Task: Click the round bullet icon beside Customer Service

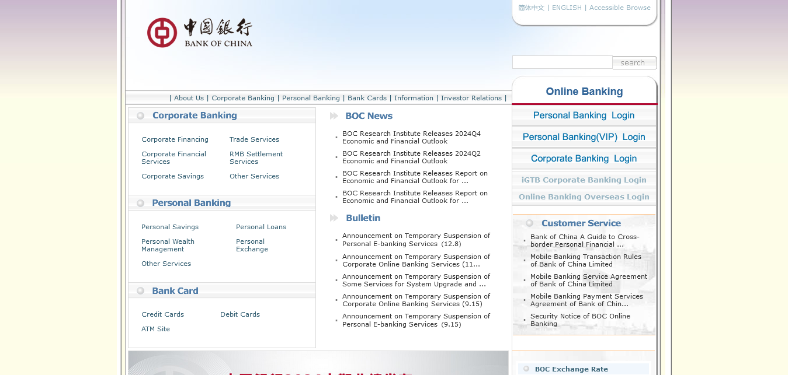Action: [529, 223]
